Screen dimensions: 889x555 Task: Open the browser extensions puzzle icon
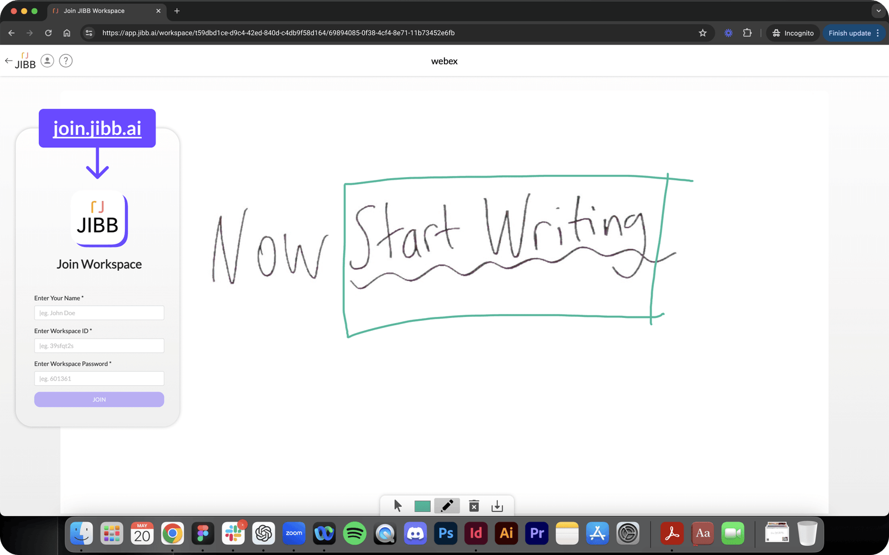[x=747, y=33]
